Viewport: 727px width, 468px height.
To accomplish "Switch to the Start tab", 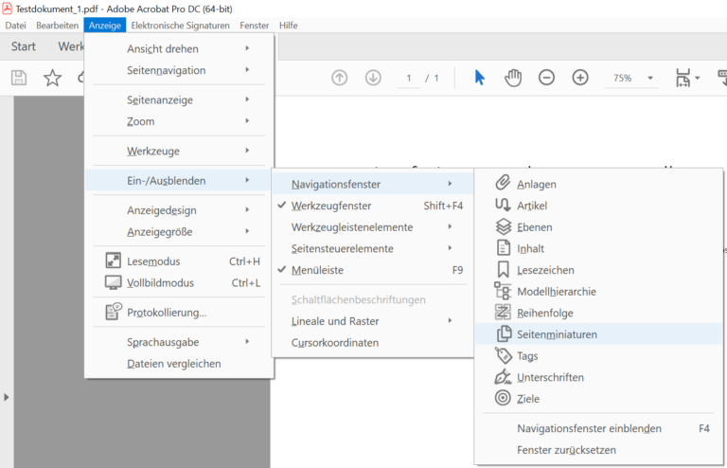I will tap(23, 46).
